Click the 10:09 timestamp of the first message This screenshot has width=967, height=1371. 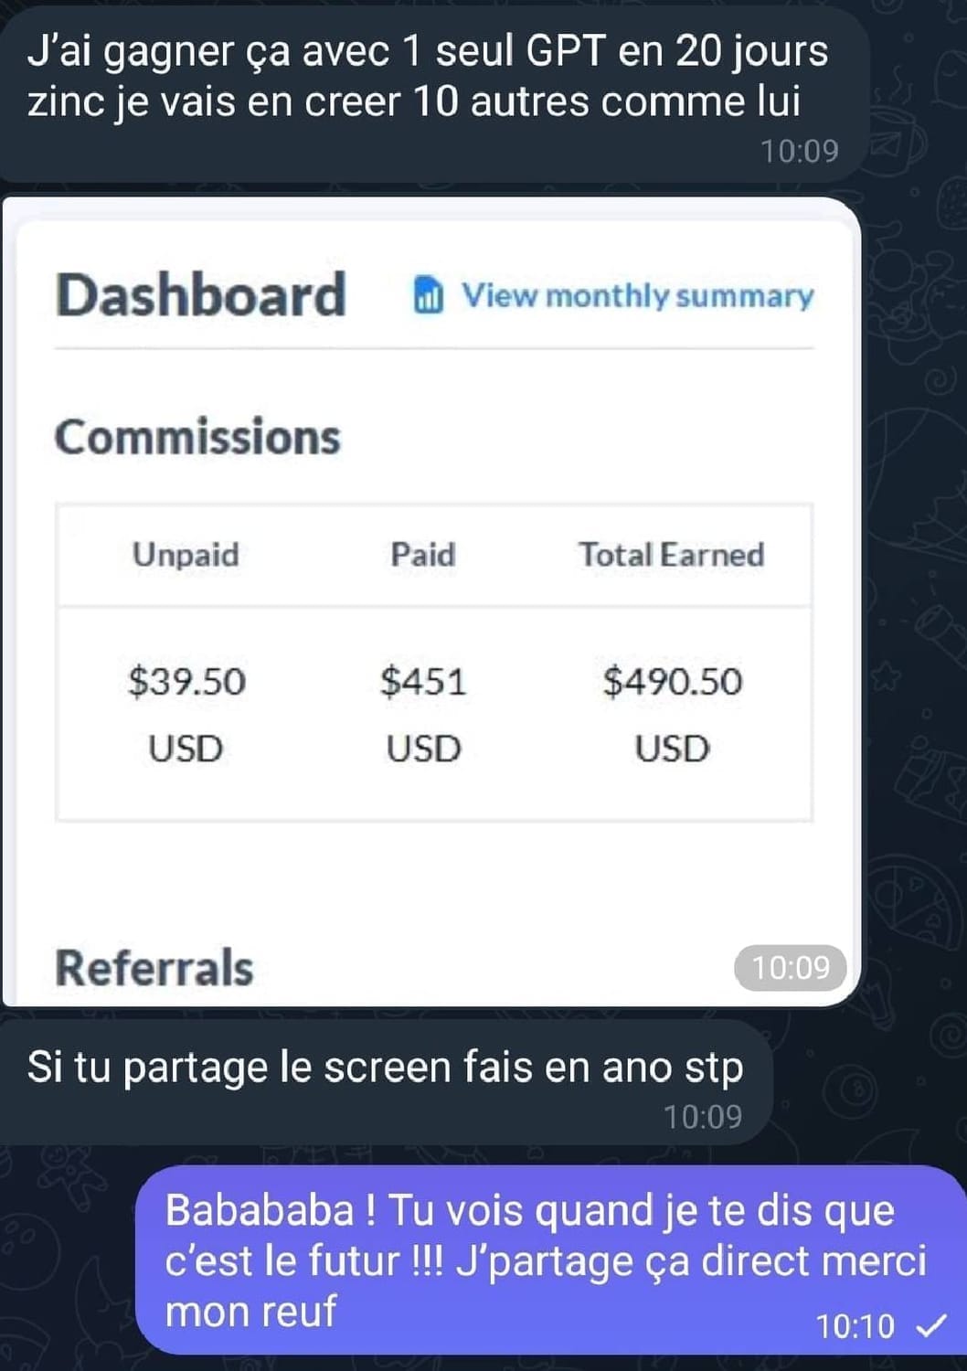800,151
